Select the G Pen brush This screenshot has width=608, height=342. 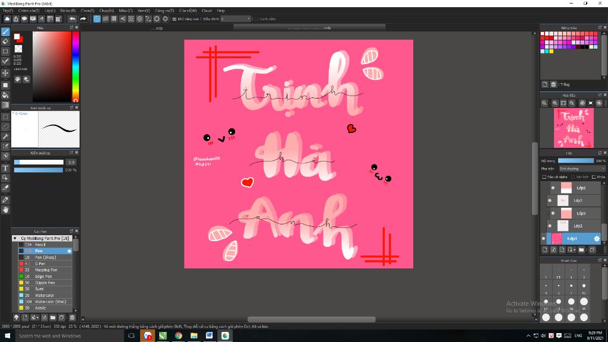(x=45, y=264)
